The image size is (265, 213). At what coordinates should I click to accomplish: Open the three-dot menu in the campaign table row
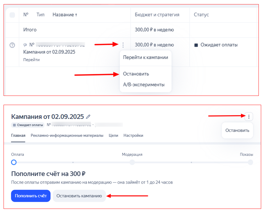click(123, 45)
